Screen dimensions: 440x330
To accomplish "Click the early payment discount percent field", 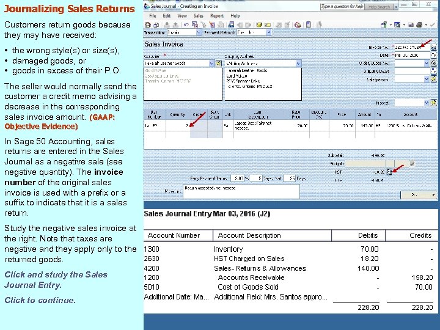I will click(237, 178).
